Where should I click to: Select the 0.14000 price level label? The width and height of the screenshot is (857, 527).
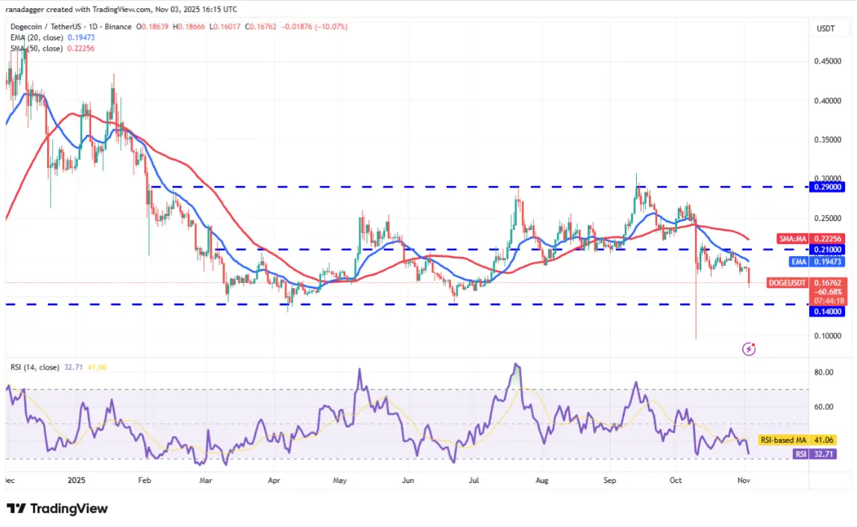(826, 311)
